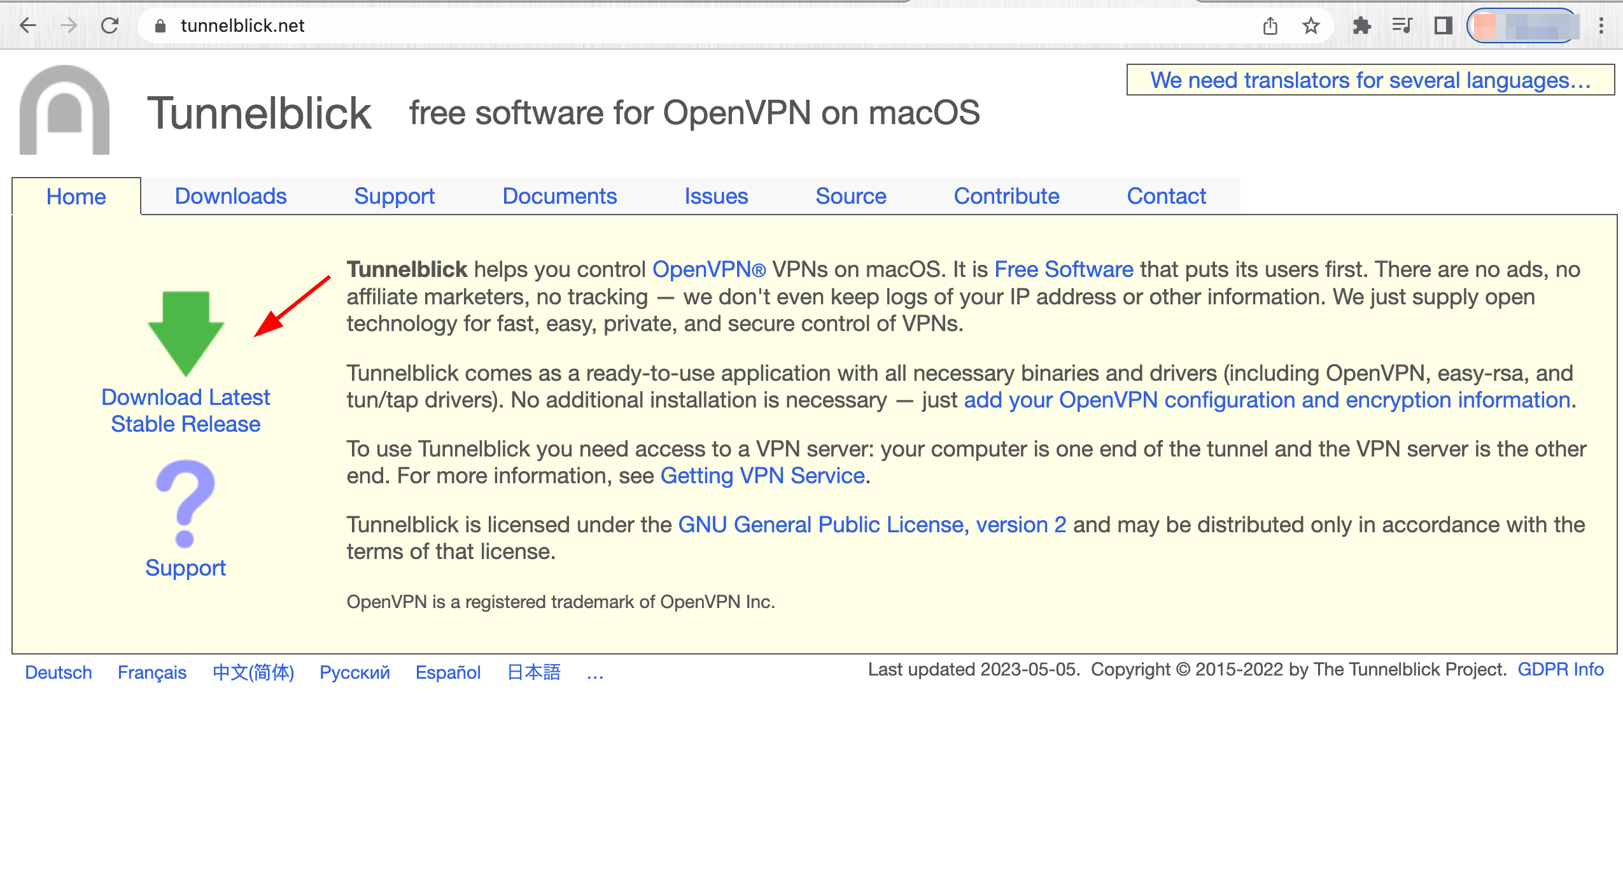This screenshot has height=871, width=1623.
Task: Open the browser extensions puzzle icon
Action: point(1361,25)
